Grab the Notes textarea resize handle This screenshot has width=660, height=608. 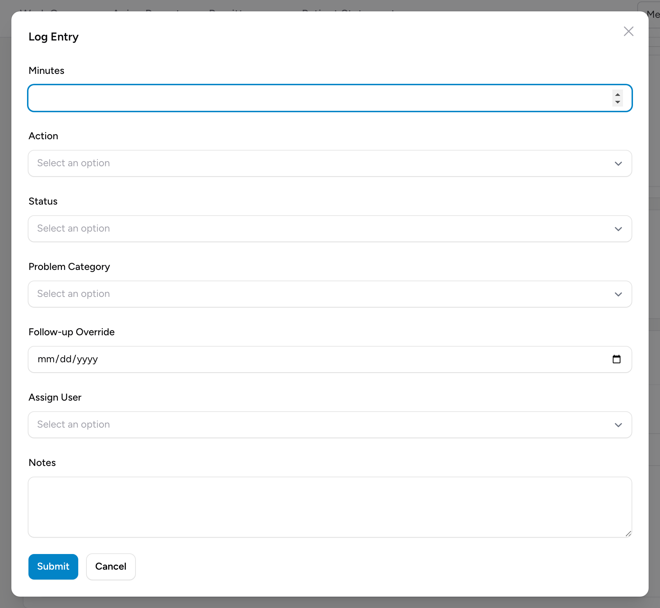tap(628, 533)
